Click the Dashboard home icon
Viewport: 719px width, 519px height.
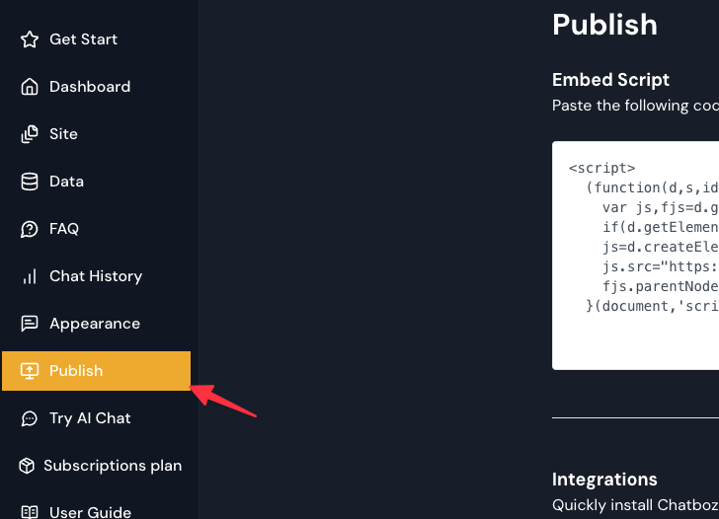pyautogui.click(x=30, y=87)
